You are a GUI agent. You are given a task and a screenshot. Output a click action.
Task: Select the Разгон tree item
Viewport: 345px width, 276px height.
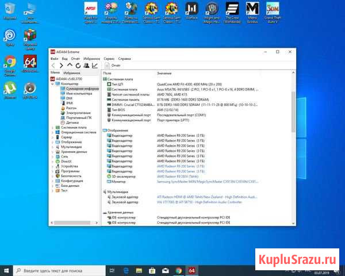pyautogui.click(x=71, y=108)
